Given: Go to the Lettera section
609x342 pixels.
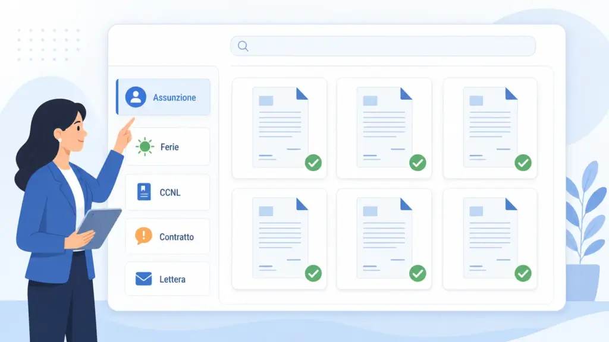Looking at the screenshot, I should tap(167, 279).
